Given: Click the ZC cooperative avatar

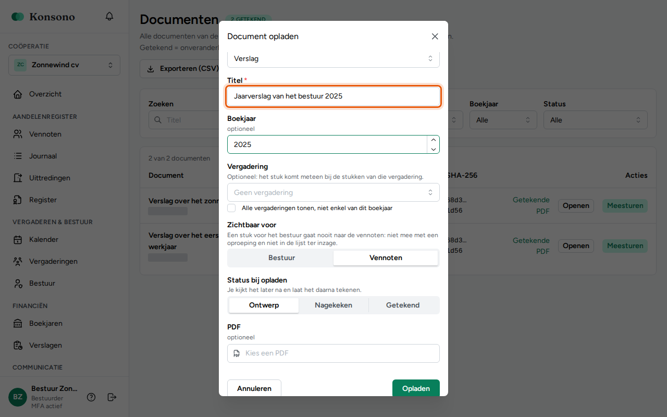Looking at the screenshot, I should click(20, 65).
